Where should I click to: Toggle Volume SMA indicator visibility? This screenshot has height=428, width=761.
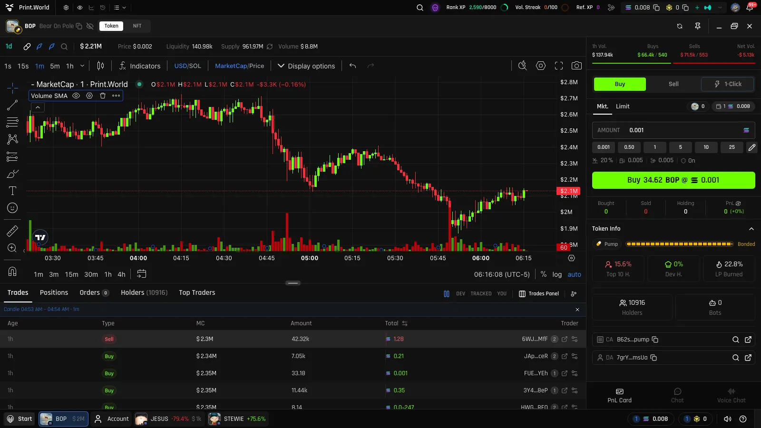tap(76, 96)
